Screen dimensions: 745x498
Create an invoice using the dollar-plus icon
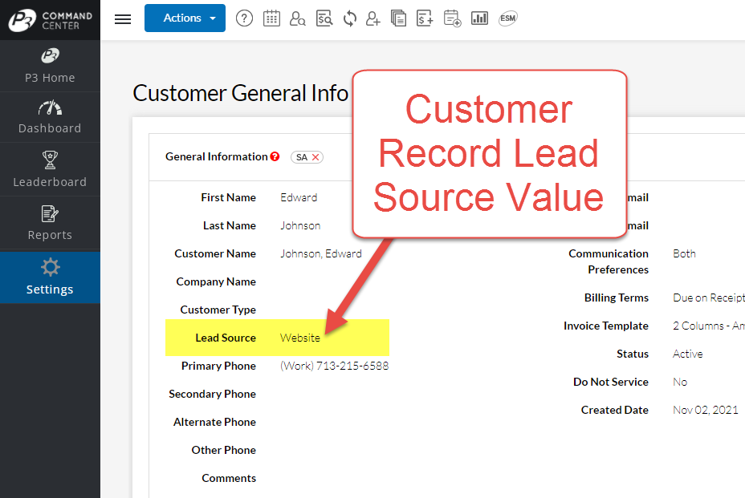click(425, 18)
